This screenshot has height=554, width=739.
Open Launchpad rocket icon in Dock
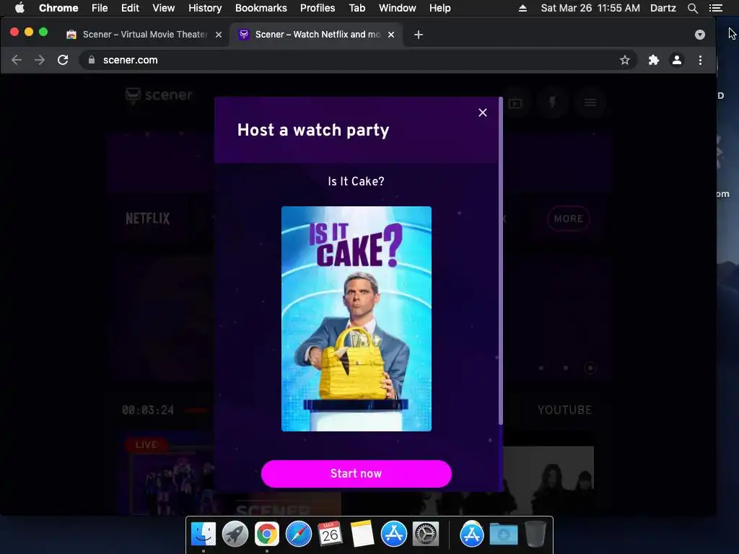pyautogui.click(x=235, y=534)
